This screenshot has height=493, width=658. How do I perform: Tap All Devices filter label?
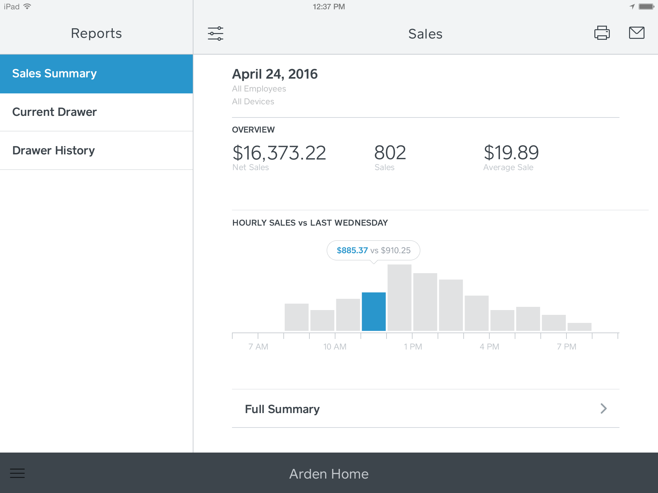pos(253,101)
